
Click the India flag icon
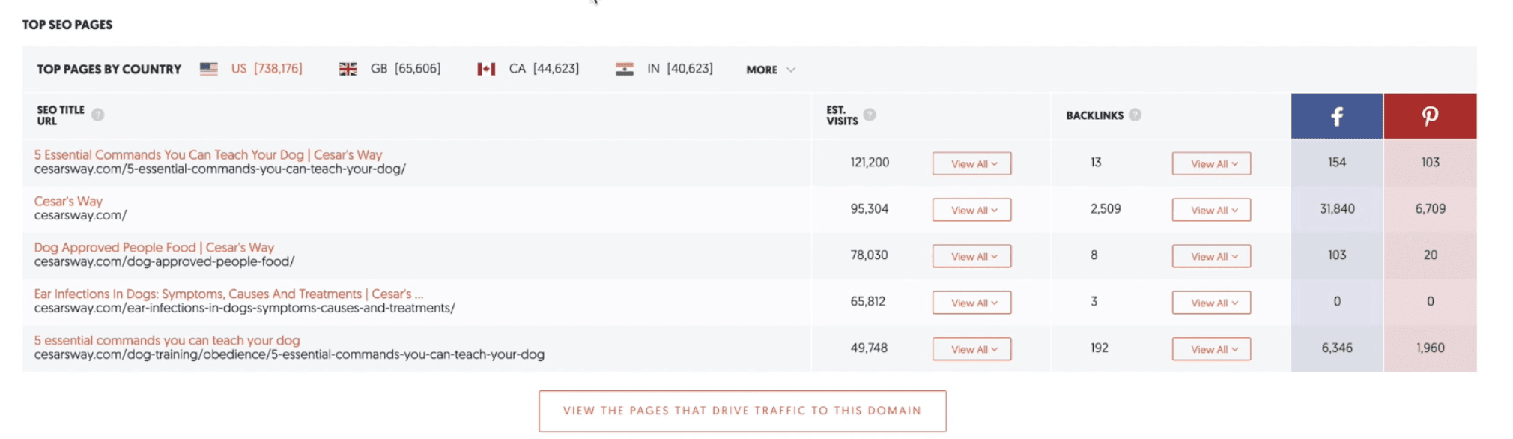[x=625, y=68]
